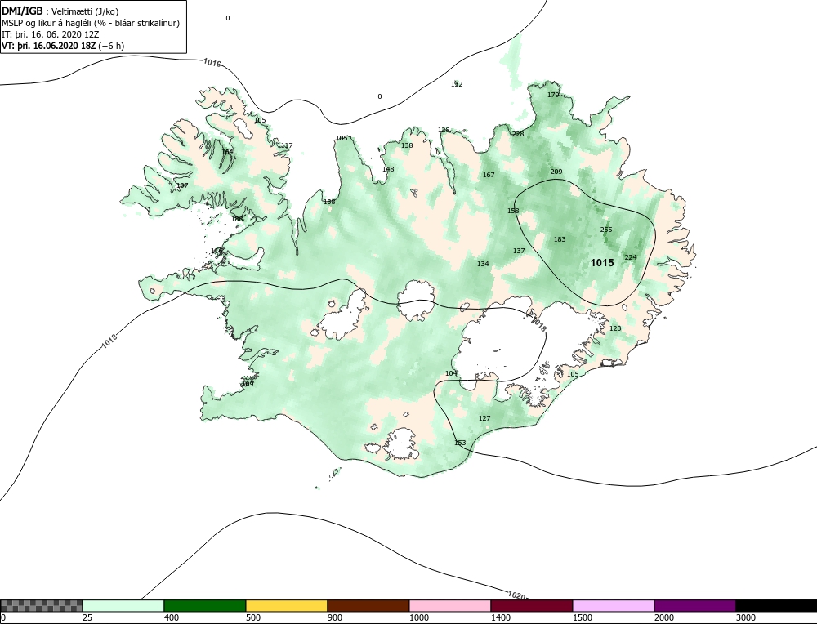This screenshot has width=817, height=624.
Task: Click the 104 value beside the glacier
Action: point(451,373)
